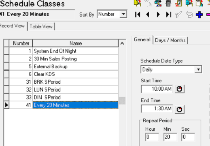Click the 41 Every 20 Minutes title field
The image size is (210, 146).
click(x=37, y=14)
